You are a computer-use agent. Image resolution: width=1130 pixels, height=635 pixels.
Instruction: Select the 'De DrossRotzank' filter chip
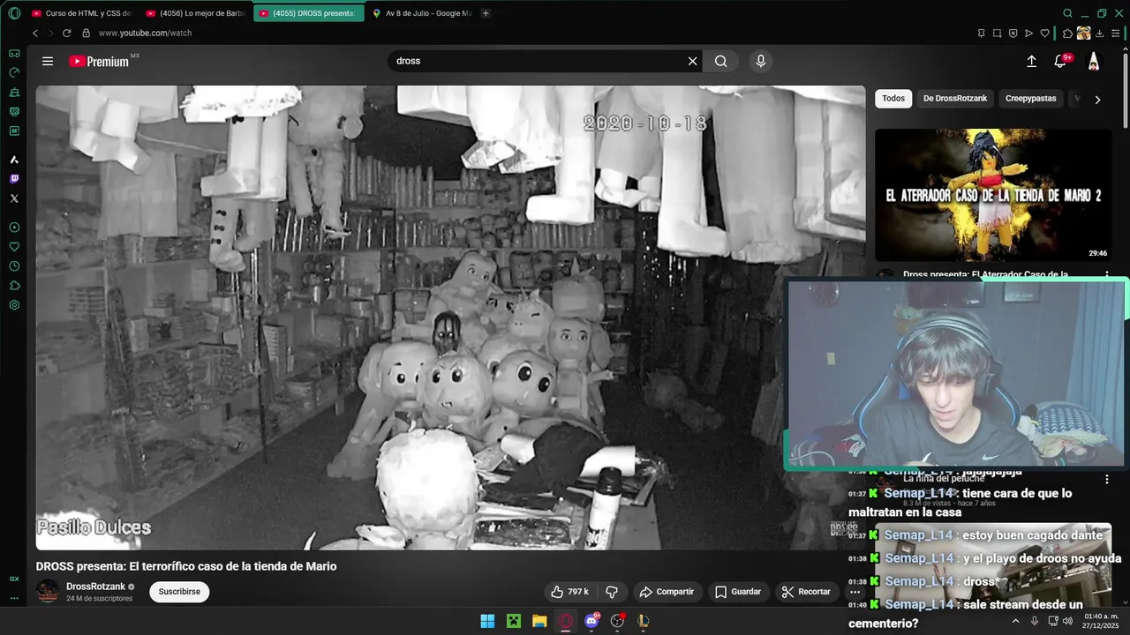point(955,99)
